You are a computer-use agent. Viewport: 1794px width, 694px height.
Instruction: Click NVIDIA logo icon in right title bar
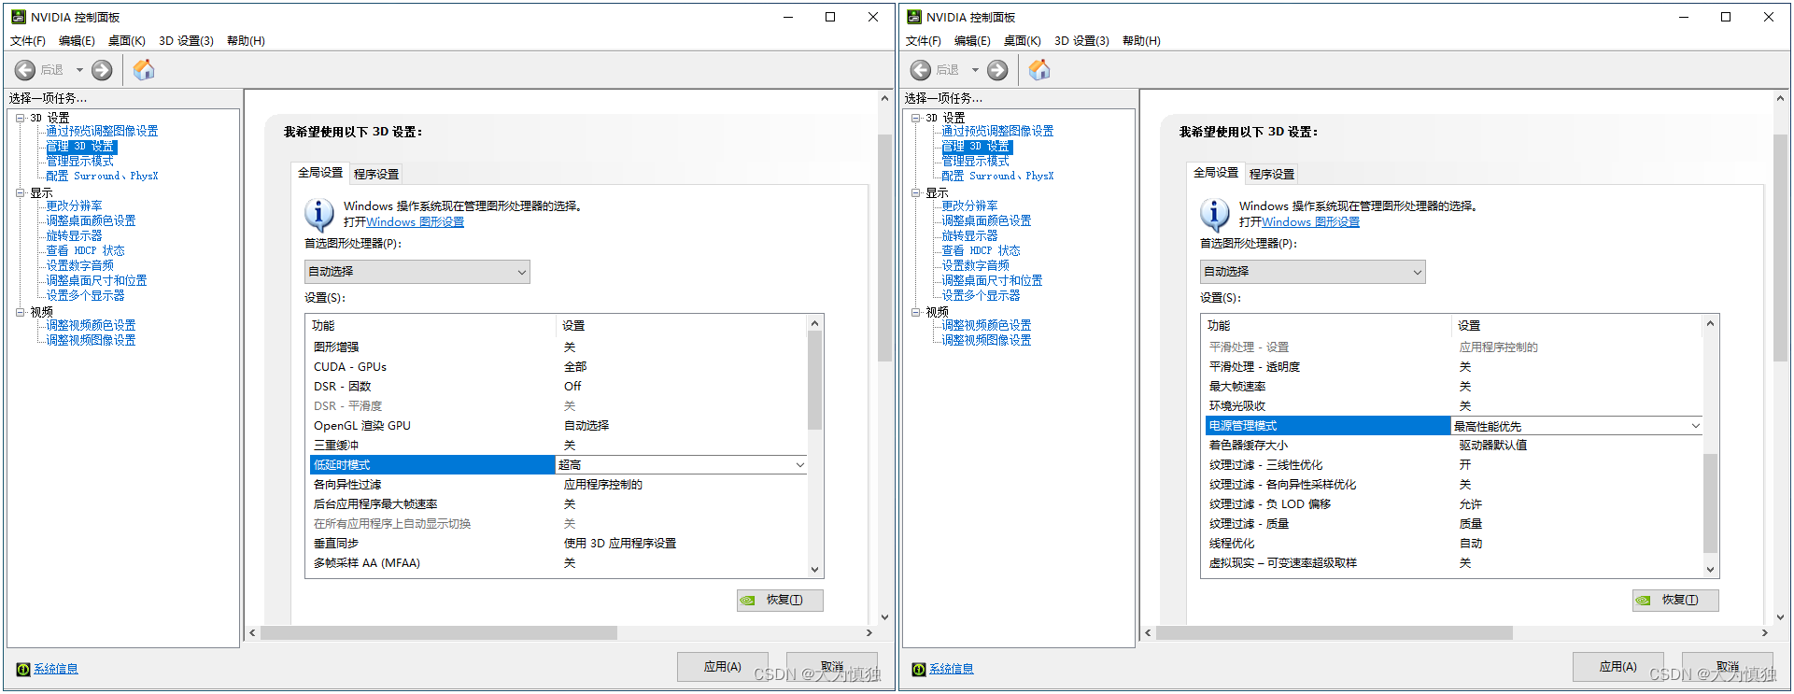point(914,17)
